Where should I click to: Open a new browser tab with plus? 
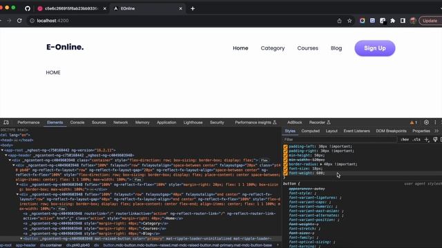[193, 8]
